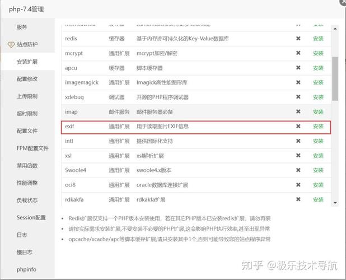The width and height of the screenshot is (346, 280).
Task: Click the php-7.4管理 window title
Action: click(x=26, y=10)
